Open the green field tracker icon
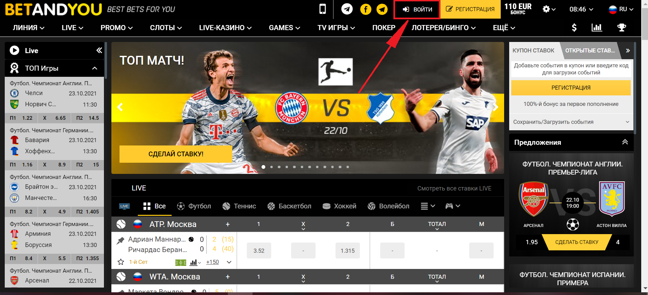 [x=181, y=262]
